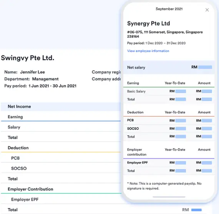The width and height of the screenshot is (219, 214).
Task: Select the final Total RM amount on desktop
Action: (x=192, y=210)
